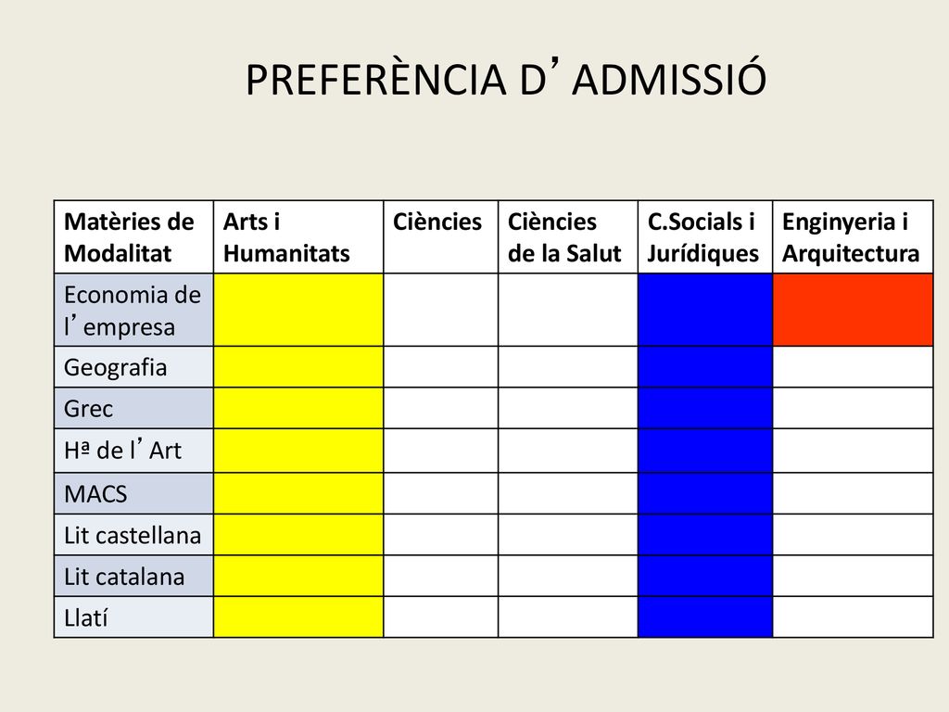The height and width of the screenshot is (712, 949).
Task: Select the Grec row label
Action: click(x=133, y=408)
